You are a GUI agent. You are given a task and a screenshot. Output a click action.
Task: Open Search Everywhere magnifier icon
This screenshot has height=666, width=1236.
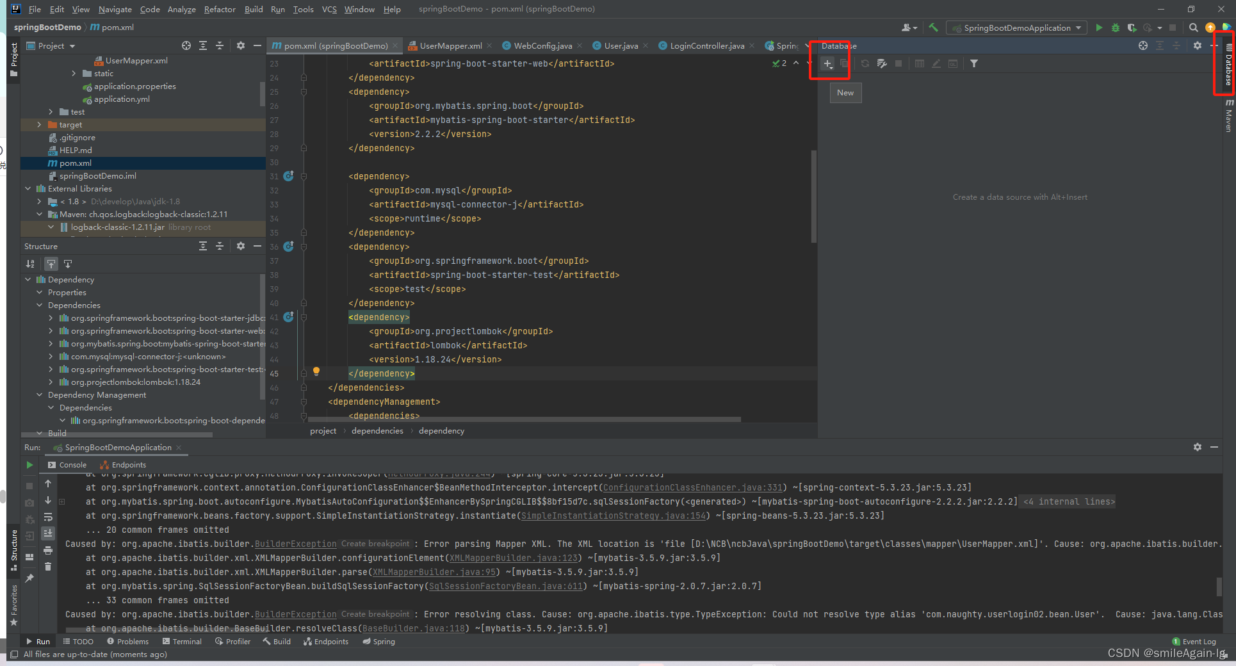tap(1193, 28)
